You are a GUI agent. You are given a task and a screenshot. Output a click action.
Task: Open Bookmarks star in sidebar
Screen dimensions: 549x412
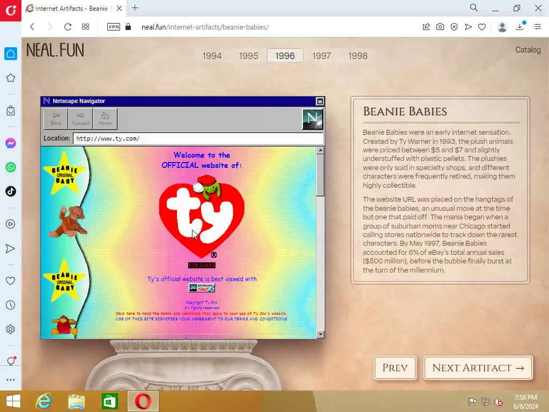tap(11, 78)
